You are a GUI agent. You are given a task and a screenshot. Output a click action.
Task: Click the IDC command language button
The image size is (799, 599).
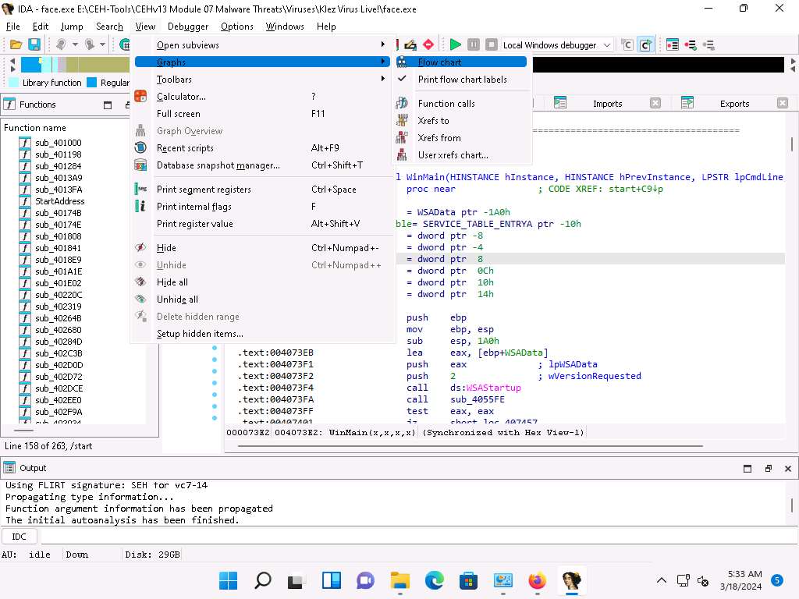point(19,537)
